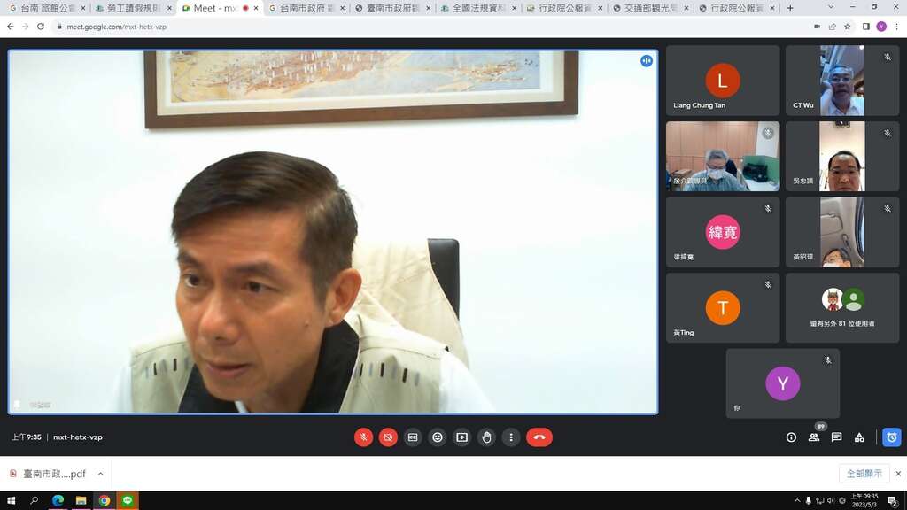Click the present screen icon
Viewport: 907px width, 510px height.
[461, 437]
